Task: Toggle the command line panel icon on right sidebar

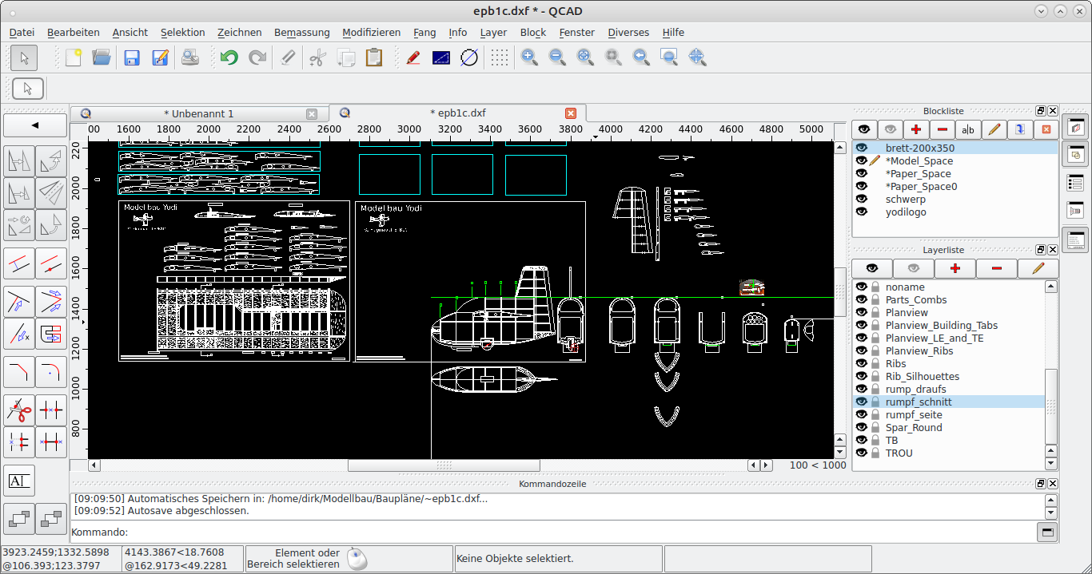Action: coord(1076,238)
